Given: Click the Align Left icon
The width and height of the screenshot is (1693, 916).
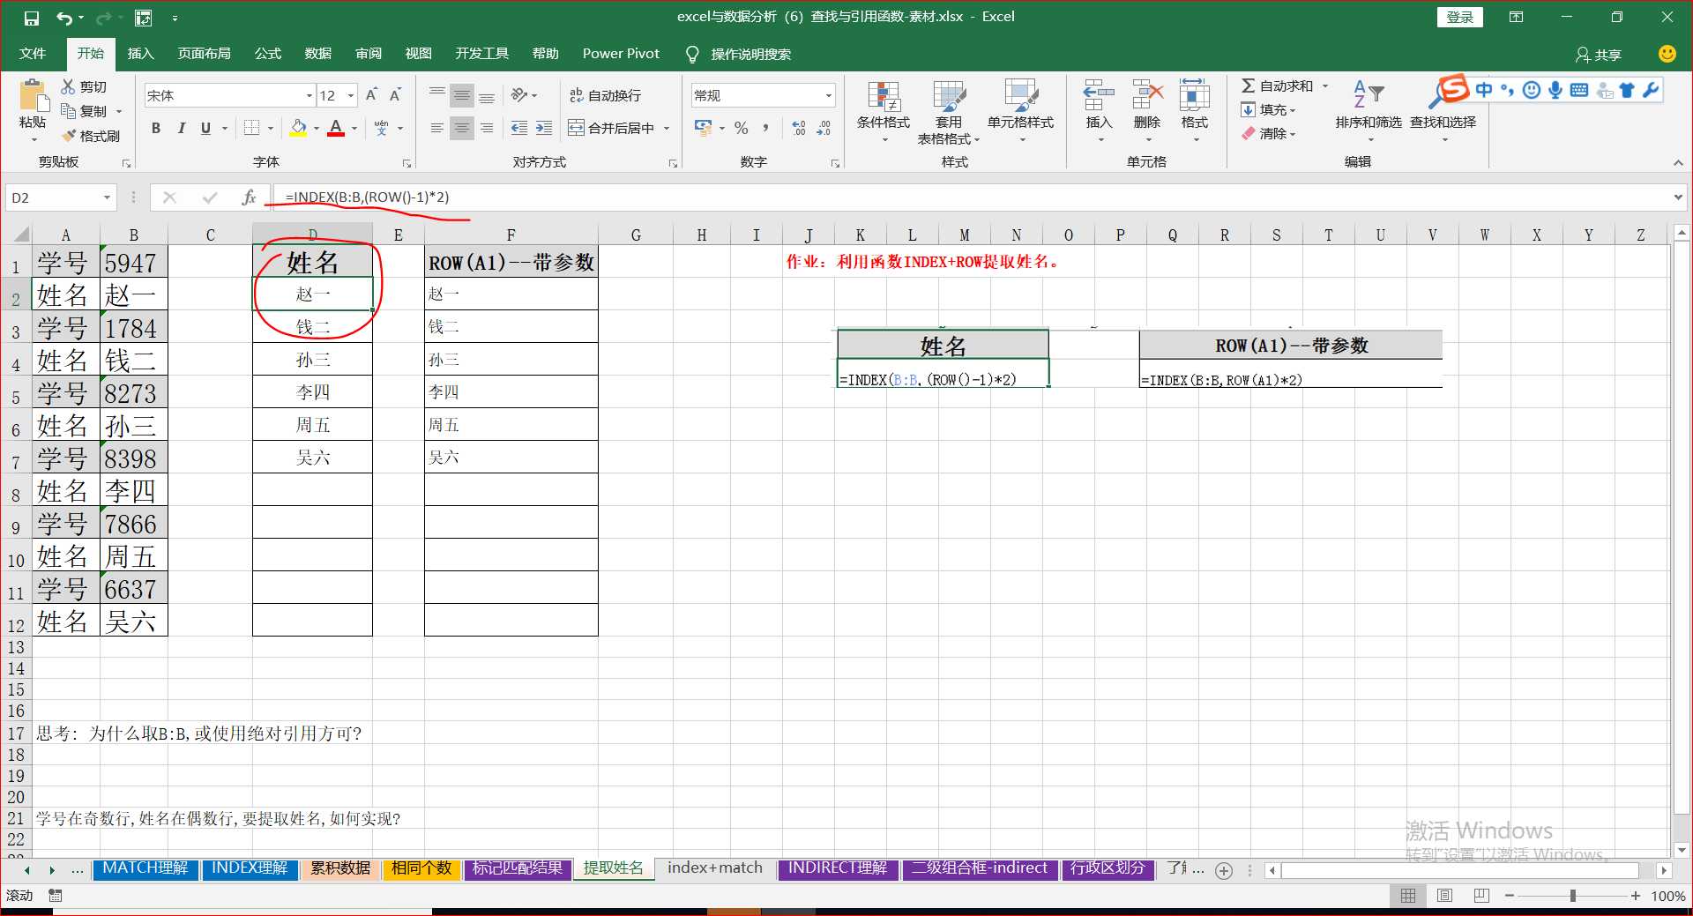Looking at the screenshot, I should coord(436,128).
